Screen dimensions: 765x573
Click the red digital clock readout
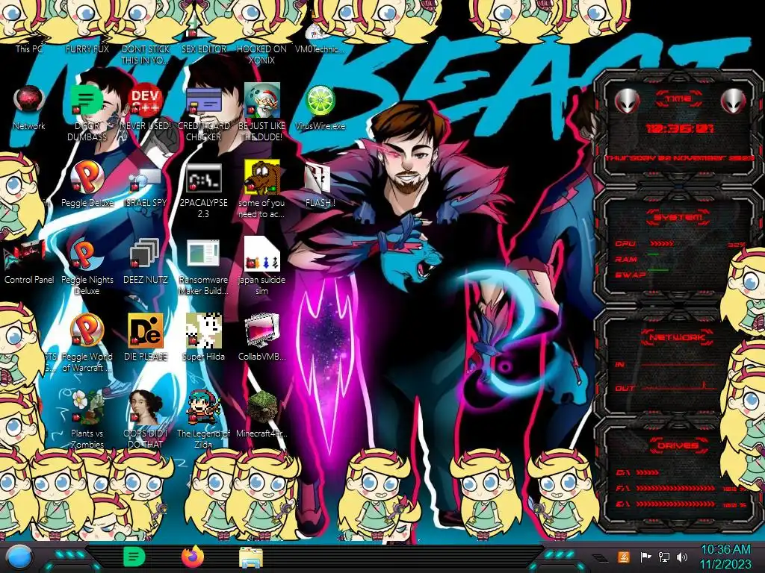pyautogui.click(x=680, y=128)
